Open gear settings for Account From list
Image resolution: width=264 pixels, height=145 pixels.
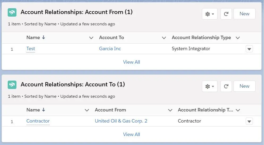pos(210,14)
